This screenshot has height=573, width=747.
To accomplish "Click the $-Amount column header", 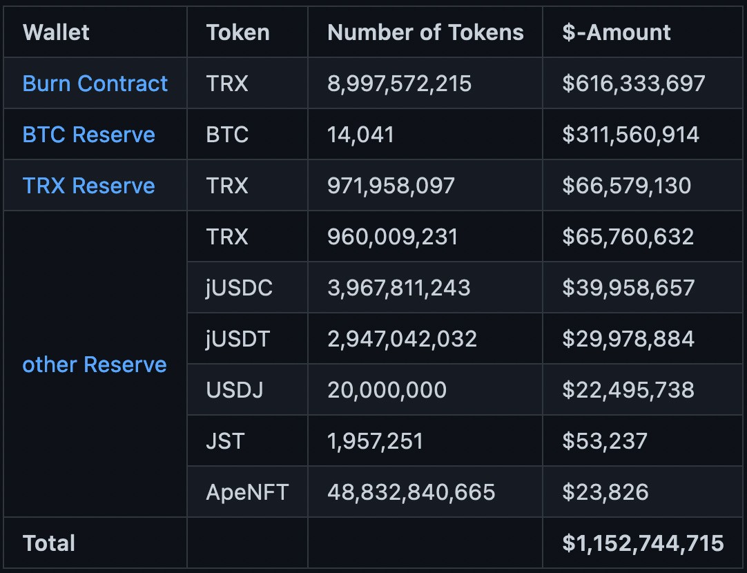I will pos(616,32).
